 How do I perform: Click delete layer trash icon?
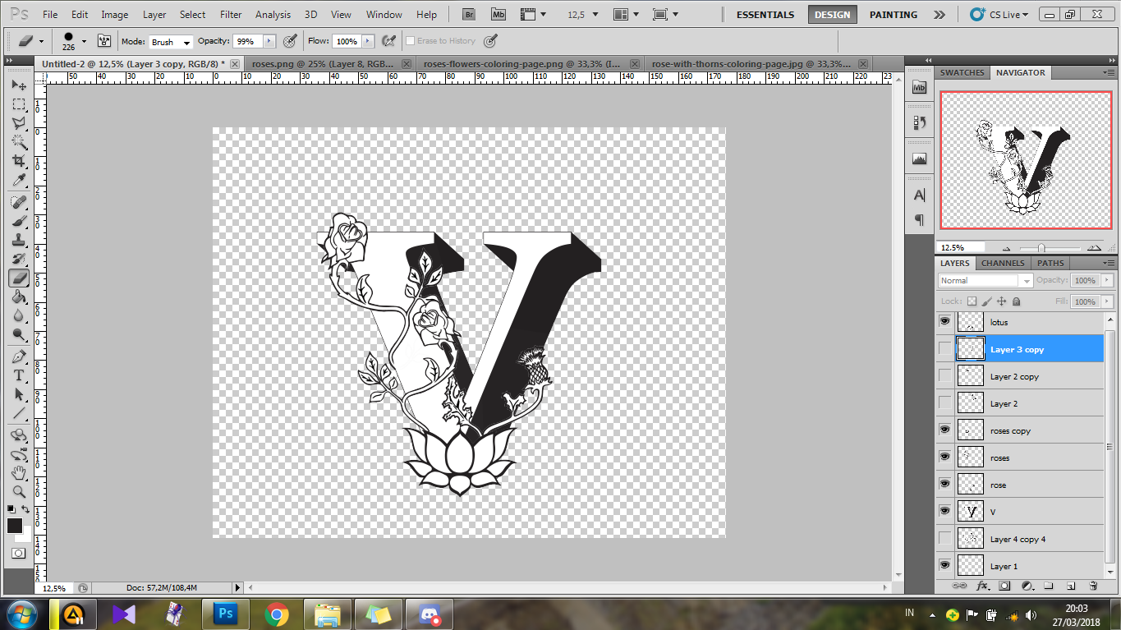(1093, 586)
